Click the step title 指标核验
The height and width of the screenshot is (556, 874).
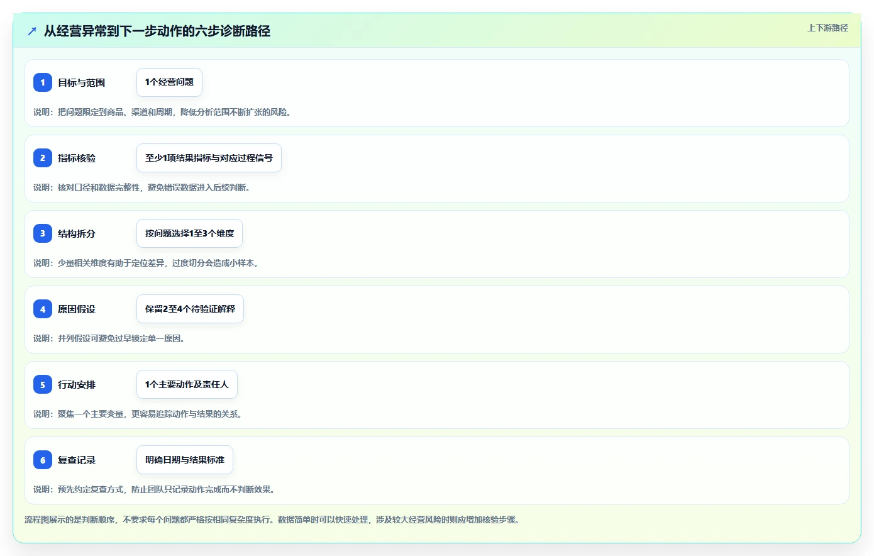(x=77, y=158)
